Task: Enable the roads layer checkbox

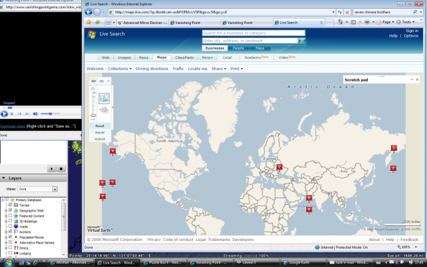Action: click(x=11, y=226)
